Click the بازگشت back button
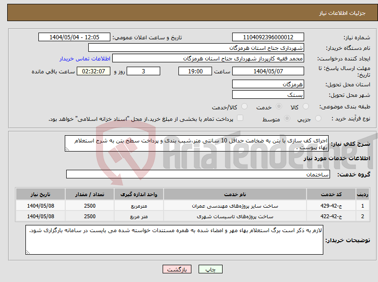Viewport: 378px width, 282px height. point(177,269)
